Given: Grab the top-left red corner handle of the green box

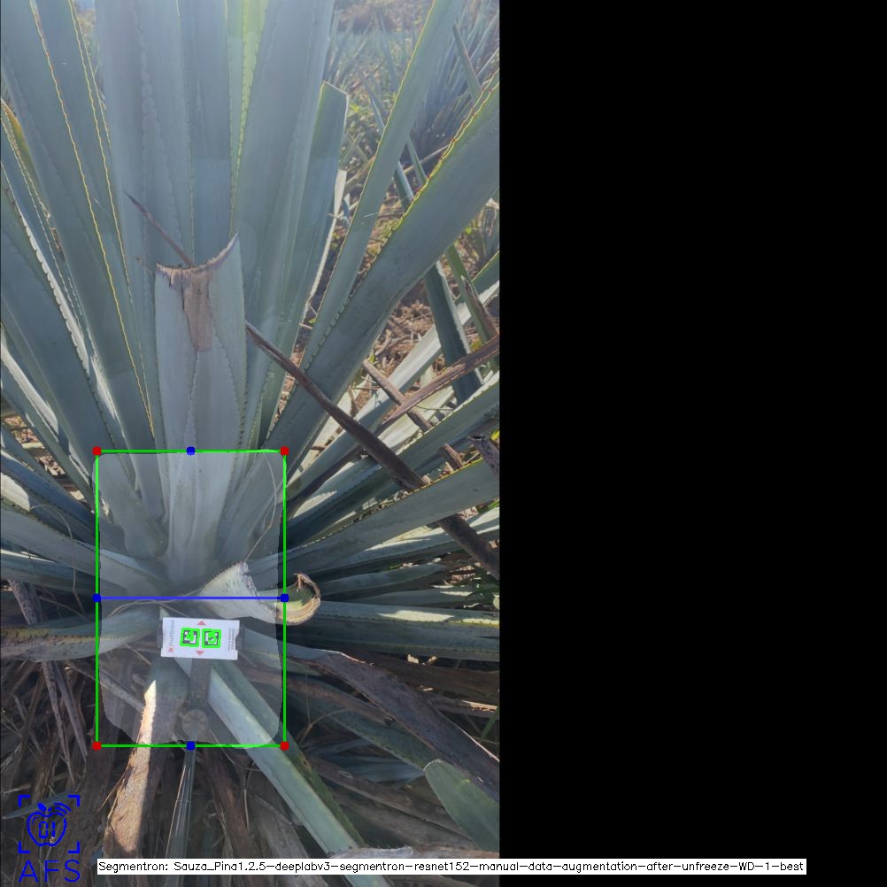Looking at the screenshot, I should click(96, 451).
